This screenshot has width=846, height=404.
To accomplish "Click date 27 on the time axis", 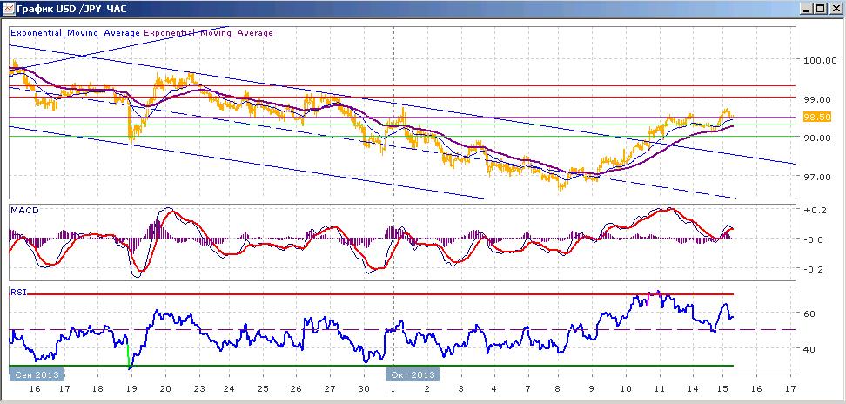I will (x=330, y=389).
